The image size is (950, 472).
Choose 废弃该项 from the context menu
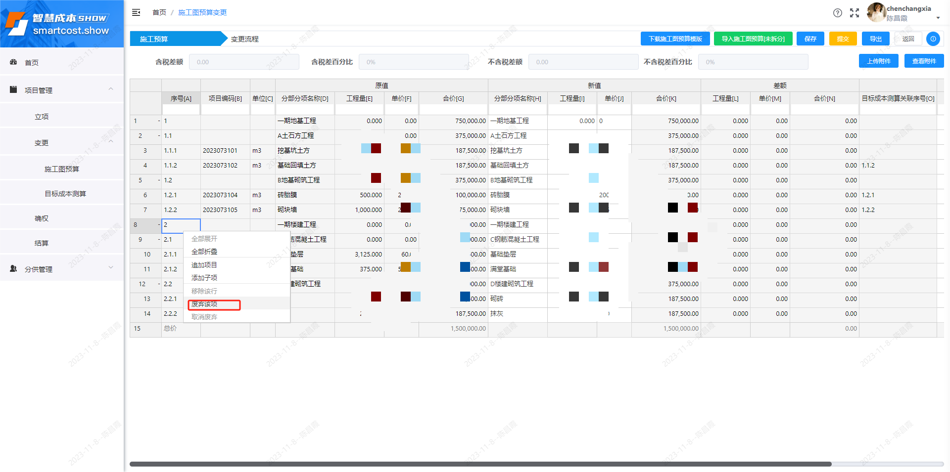[x=204, y=304]
